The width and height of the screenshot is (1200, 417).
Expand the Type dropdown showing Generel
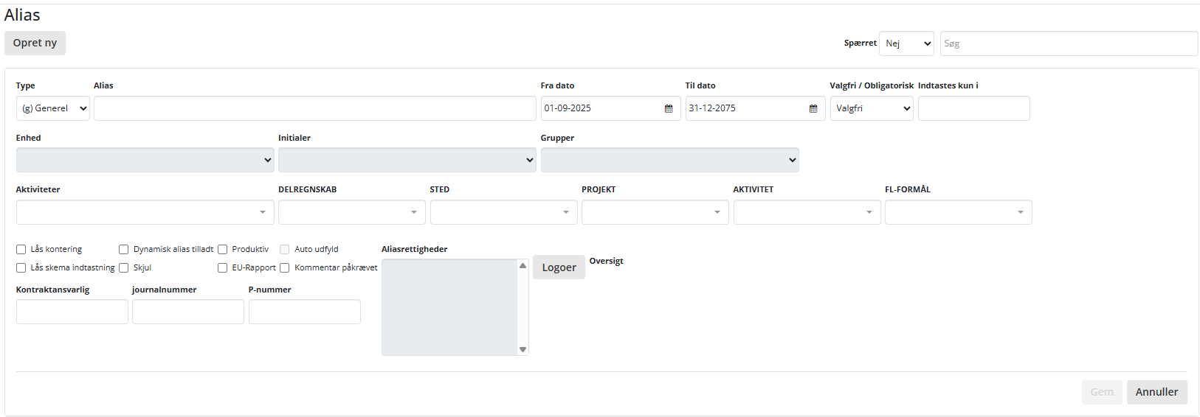(53, 108)
